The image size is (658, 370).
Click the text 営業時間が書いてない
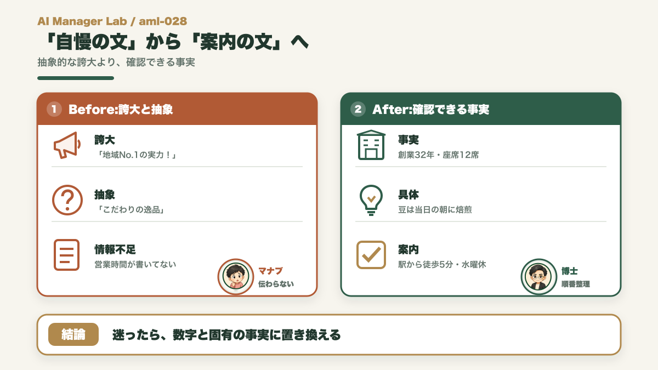pyautogui.click(x=135, y=264)
